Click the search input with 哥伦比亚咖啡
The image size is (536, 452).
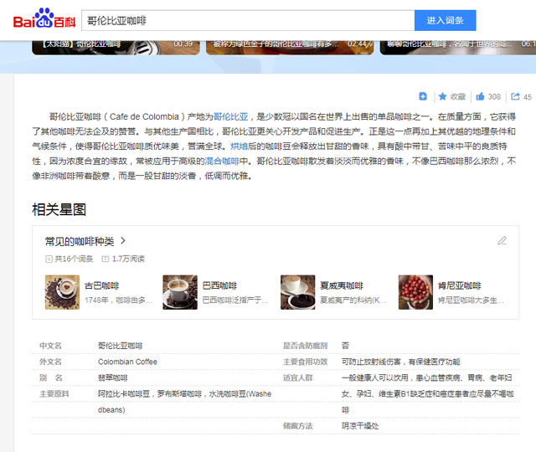(x=248, y=20)
